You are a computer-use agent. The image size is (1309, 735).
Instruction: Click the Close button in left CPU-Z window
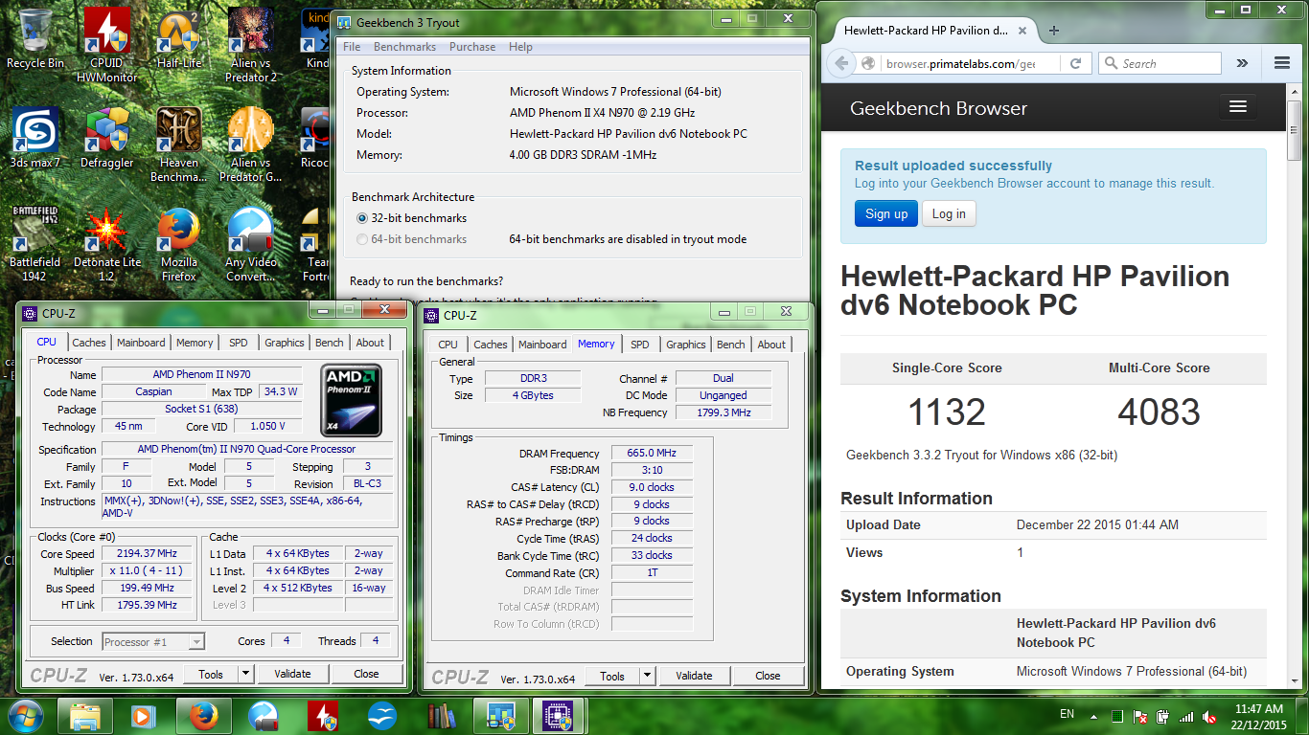coord(366,674)
